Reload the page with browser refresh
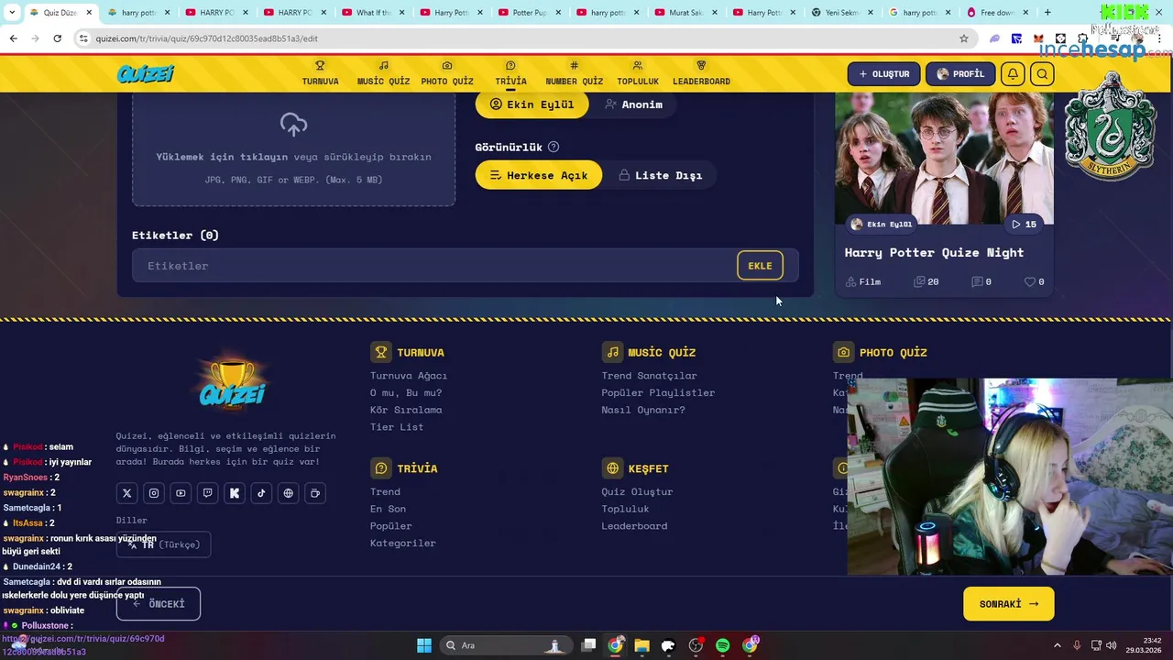 (x=57, y=38)
